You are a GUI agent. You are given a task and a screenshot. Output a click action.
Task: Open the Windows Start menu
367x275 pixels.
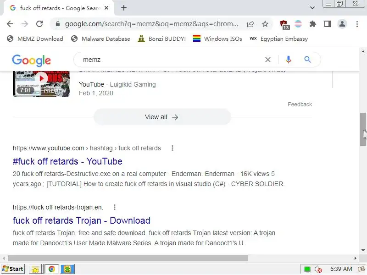click(13, 269)
